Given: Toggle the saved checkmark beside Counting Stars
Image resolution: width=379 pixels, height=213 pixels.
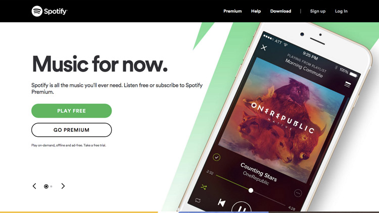Looking at the screenshot, I should (x=216, y=157).
